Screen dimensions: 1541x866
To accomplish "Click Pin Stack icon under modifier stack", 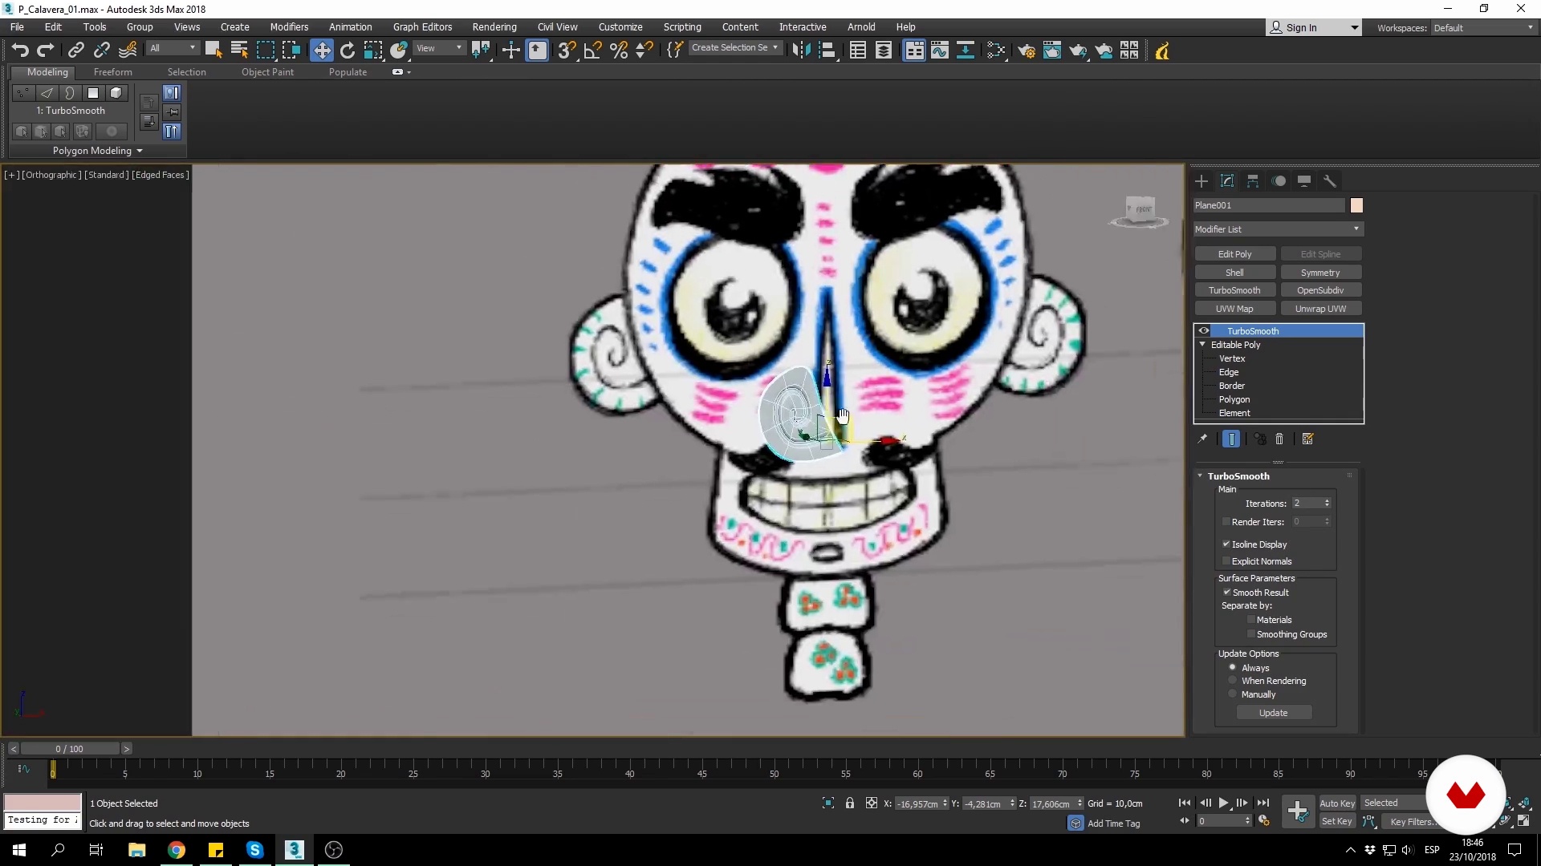I will point(1202,439).
